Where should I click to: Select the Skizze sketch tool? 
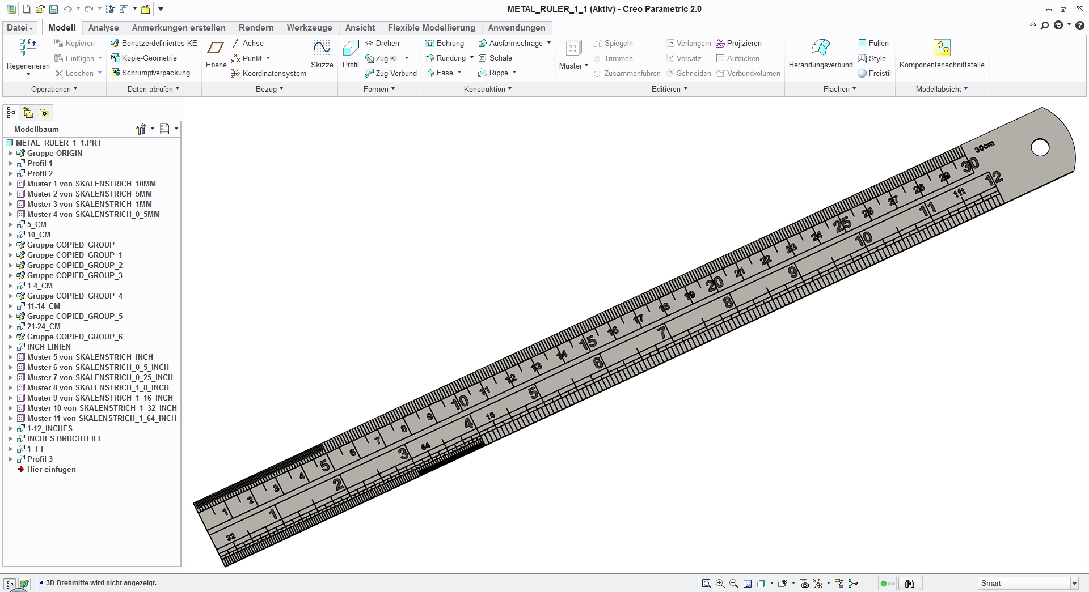coord(322,55)
